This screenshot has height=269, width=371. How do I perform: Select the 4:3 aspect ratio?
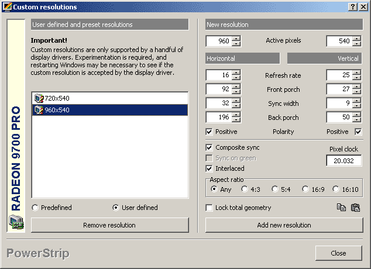tap(245, 189)
